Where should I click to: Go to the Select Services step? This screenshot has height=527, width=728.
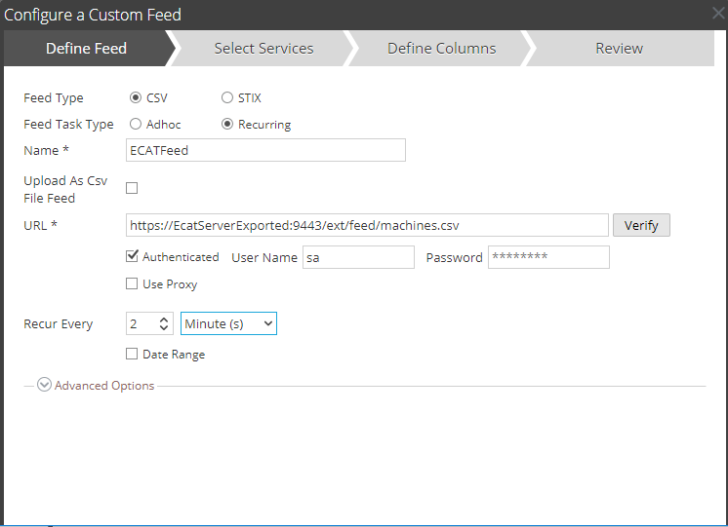point(263,49)
